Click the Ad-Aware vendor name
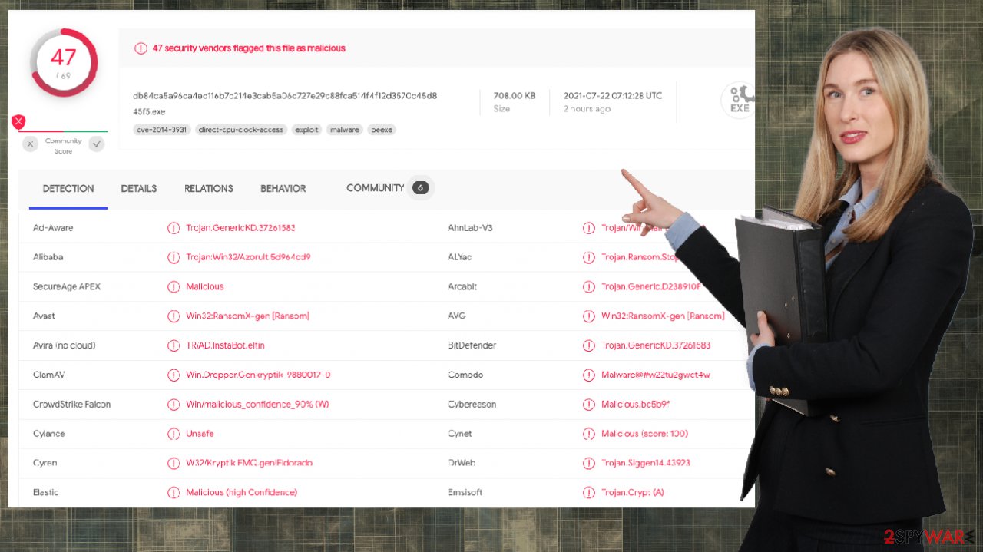The height and width of the screenshot is (552, 983). [53, 228]
